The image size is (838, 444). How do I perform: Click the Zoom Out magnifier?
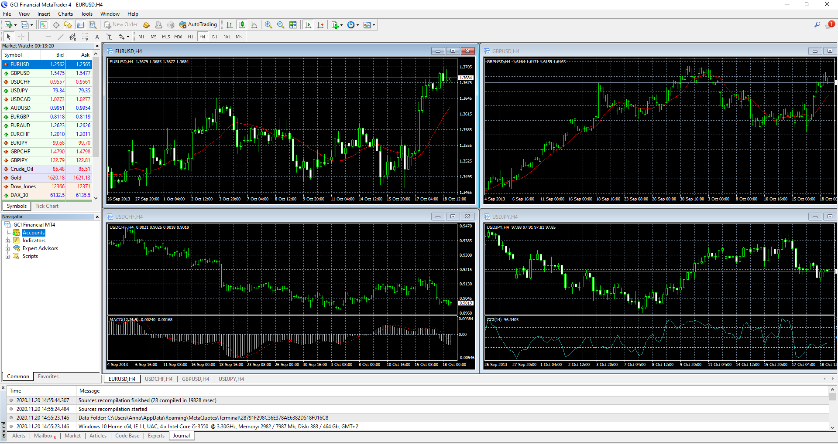click(281, 25)
